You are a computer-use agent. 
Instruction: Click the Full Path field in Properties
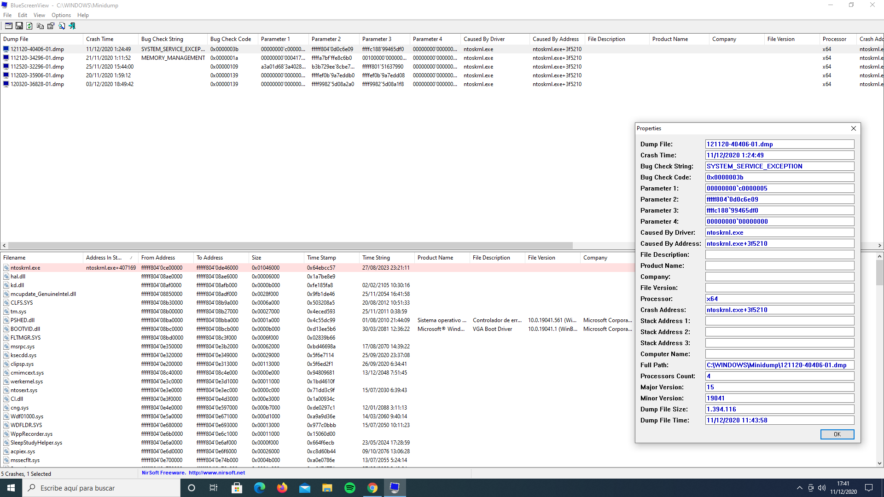(779, 365)
